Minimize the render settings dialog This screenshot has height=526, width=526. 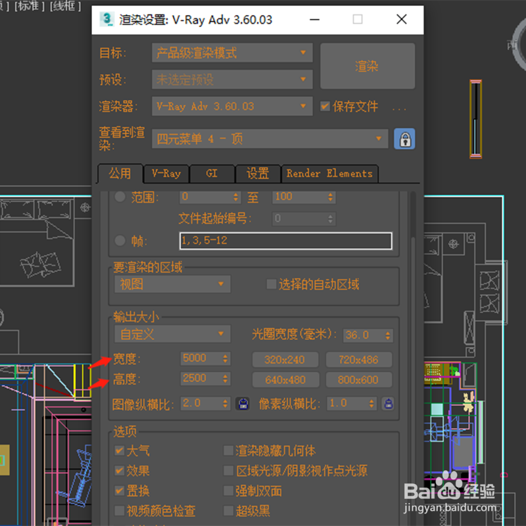coord(314,20)
